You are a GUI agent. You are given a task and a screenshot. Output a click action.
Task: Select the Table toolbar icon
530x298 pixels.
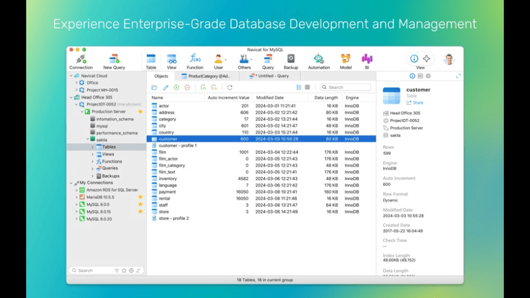tap(150, 62)
